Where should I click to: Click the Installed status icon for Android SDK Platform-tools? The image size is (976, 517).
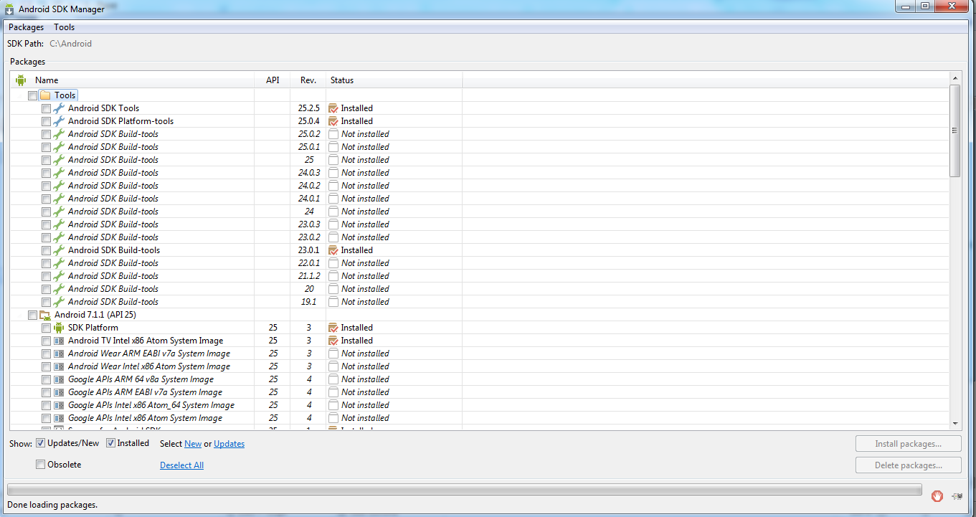click(x=333, y=121)
